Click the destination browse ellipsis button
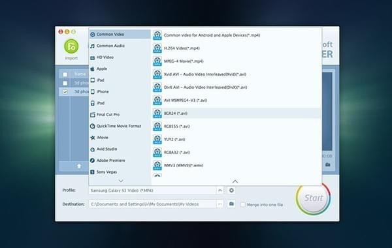Screen dimensions: 392x248 (x=220, y=204)
